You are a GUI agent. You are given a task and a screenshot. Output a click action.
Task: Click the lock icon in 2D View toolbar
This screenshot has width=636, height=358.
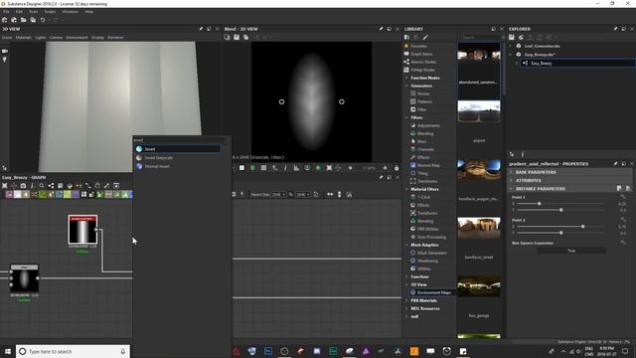tap(397, 168)
